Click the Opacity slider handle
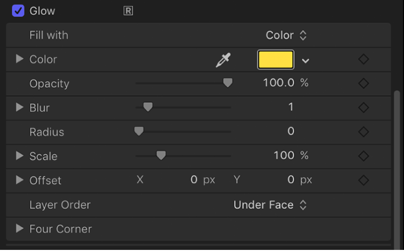The width and height of the screenshot is (404, 251). tap(228, 83)
